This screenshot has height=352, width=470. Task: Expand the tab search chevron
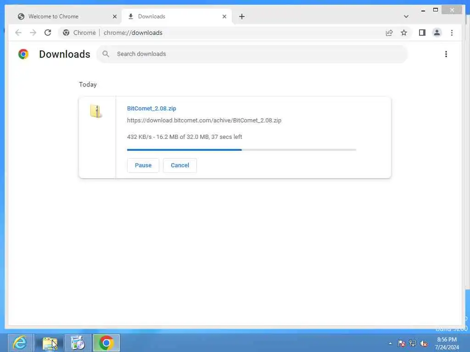pyautogui.click(x=406, y=16)
